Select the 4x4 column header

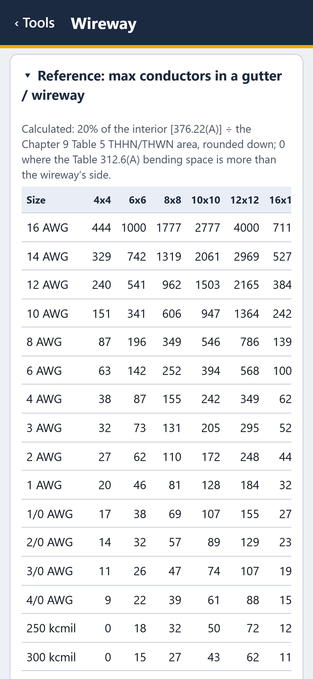(102, 200)
